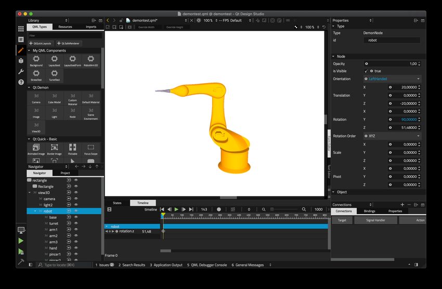This screenshot has width=442, height=289.
Task: Open Properties tab in Connections panel
Action: [395, 211]
